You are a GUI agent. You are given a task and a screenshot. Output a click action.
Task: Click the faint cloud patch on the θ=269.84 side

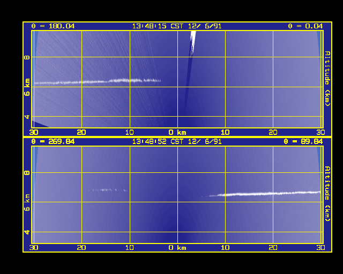[x=108, y=190]
